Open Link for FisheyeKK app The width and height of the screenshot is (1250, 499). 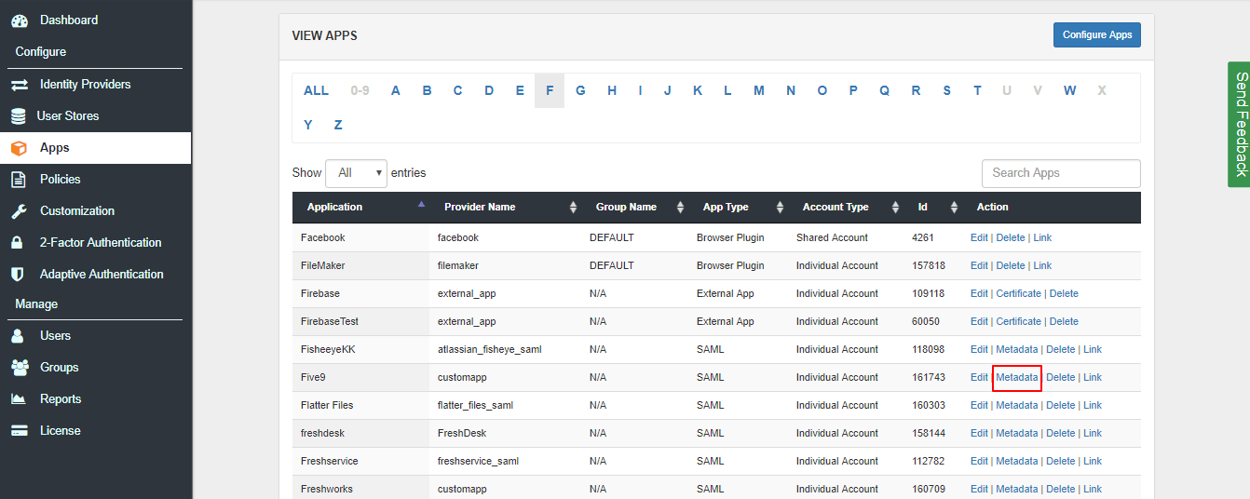pyautogui.click(x=1093, y=349)
